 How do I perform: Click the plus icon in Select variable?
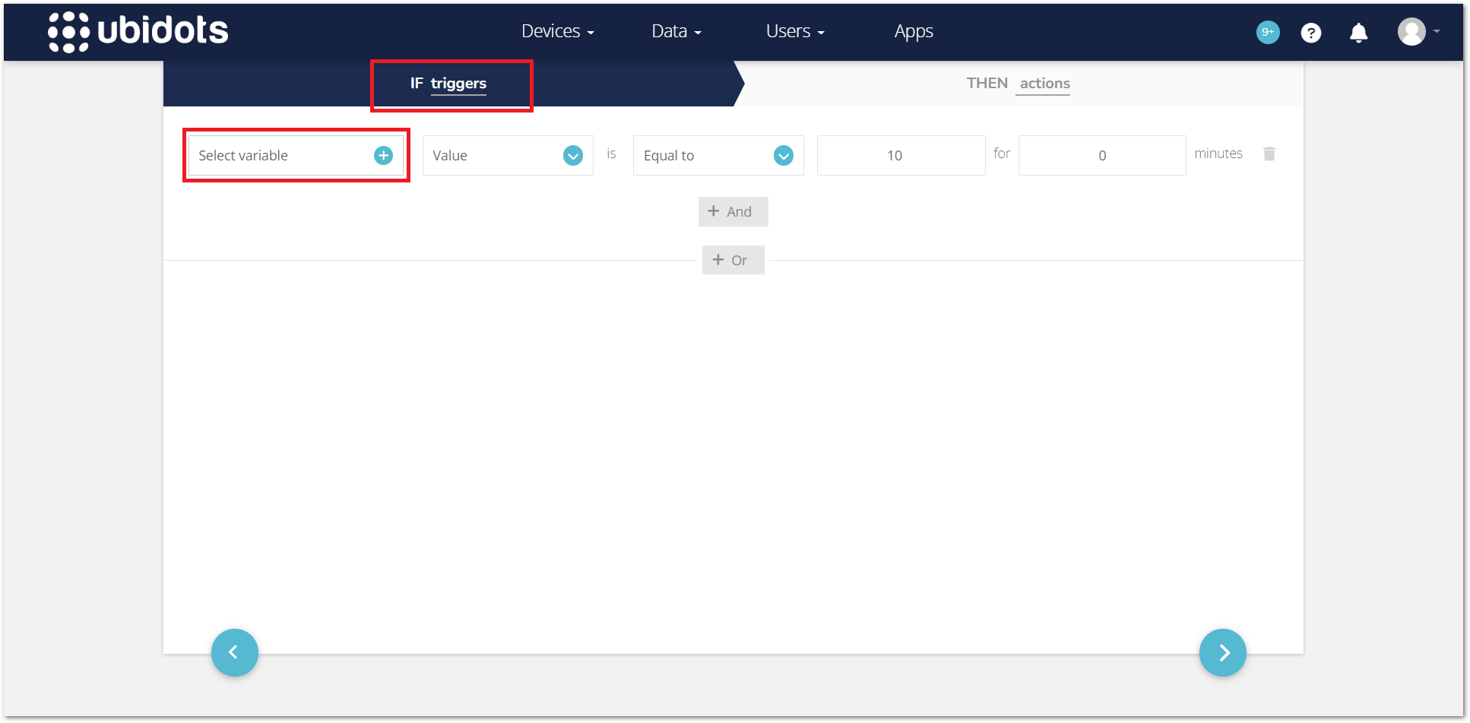pos(383,156)
